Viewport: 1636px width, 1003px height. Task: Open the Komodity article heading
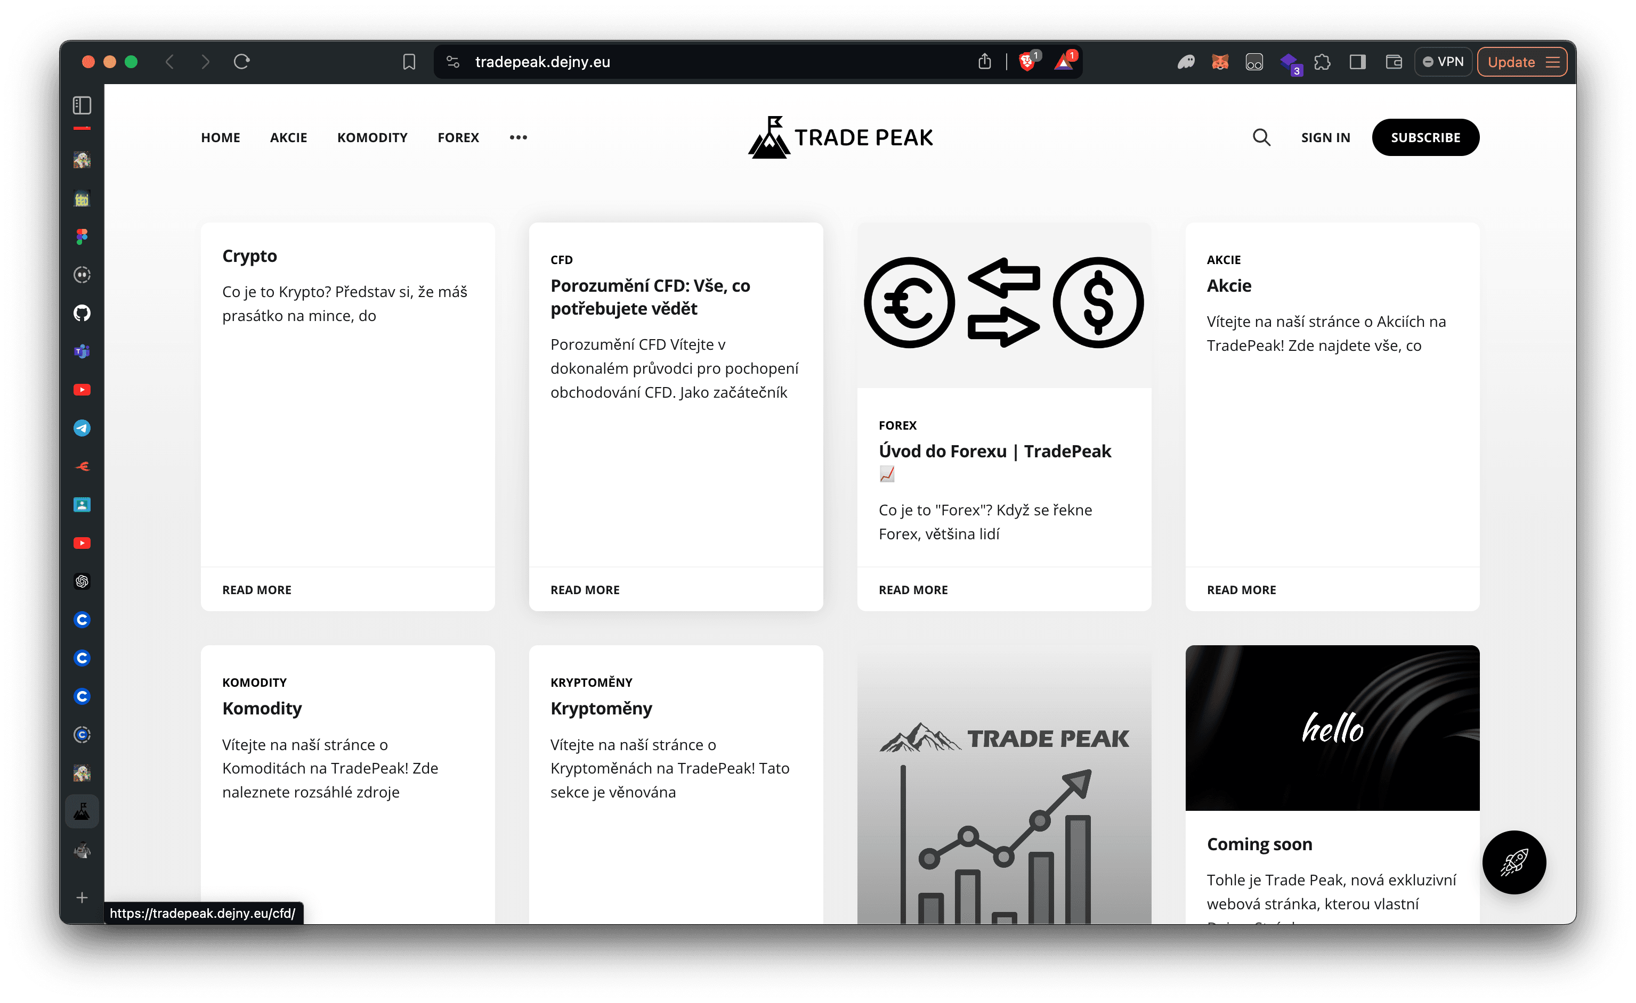262,708
